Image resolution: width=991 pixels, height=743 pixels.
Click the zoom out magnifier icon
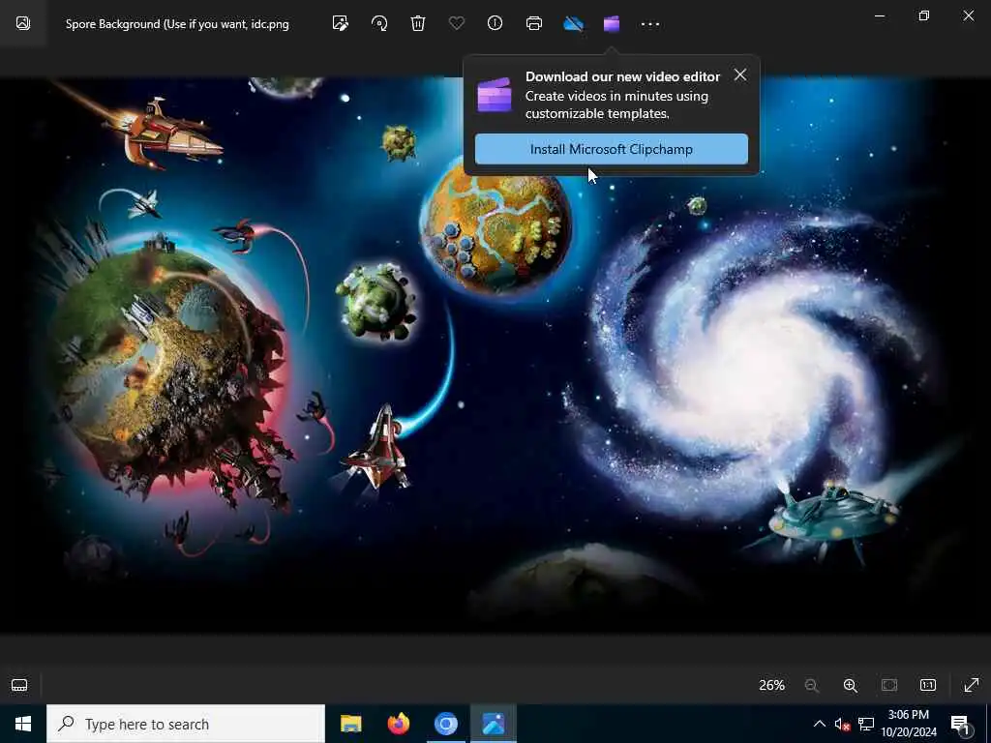[812, 685]
